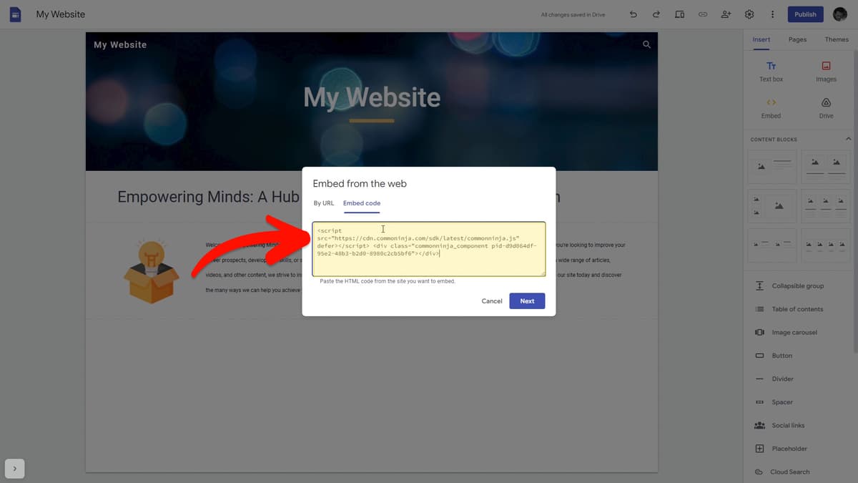The image size is (858, 483).
Task: Open the account avatar
Action: click(840, 14)
